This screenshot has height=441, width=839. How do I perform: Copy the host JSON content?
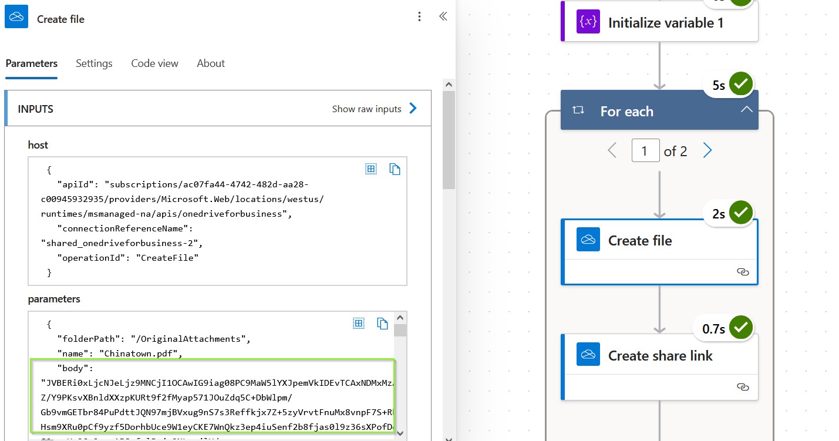[395, 169]
